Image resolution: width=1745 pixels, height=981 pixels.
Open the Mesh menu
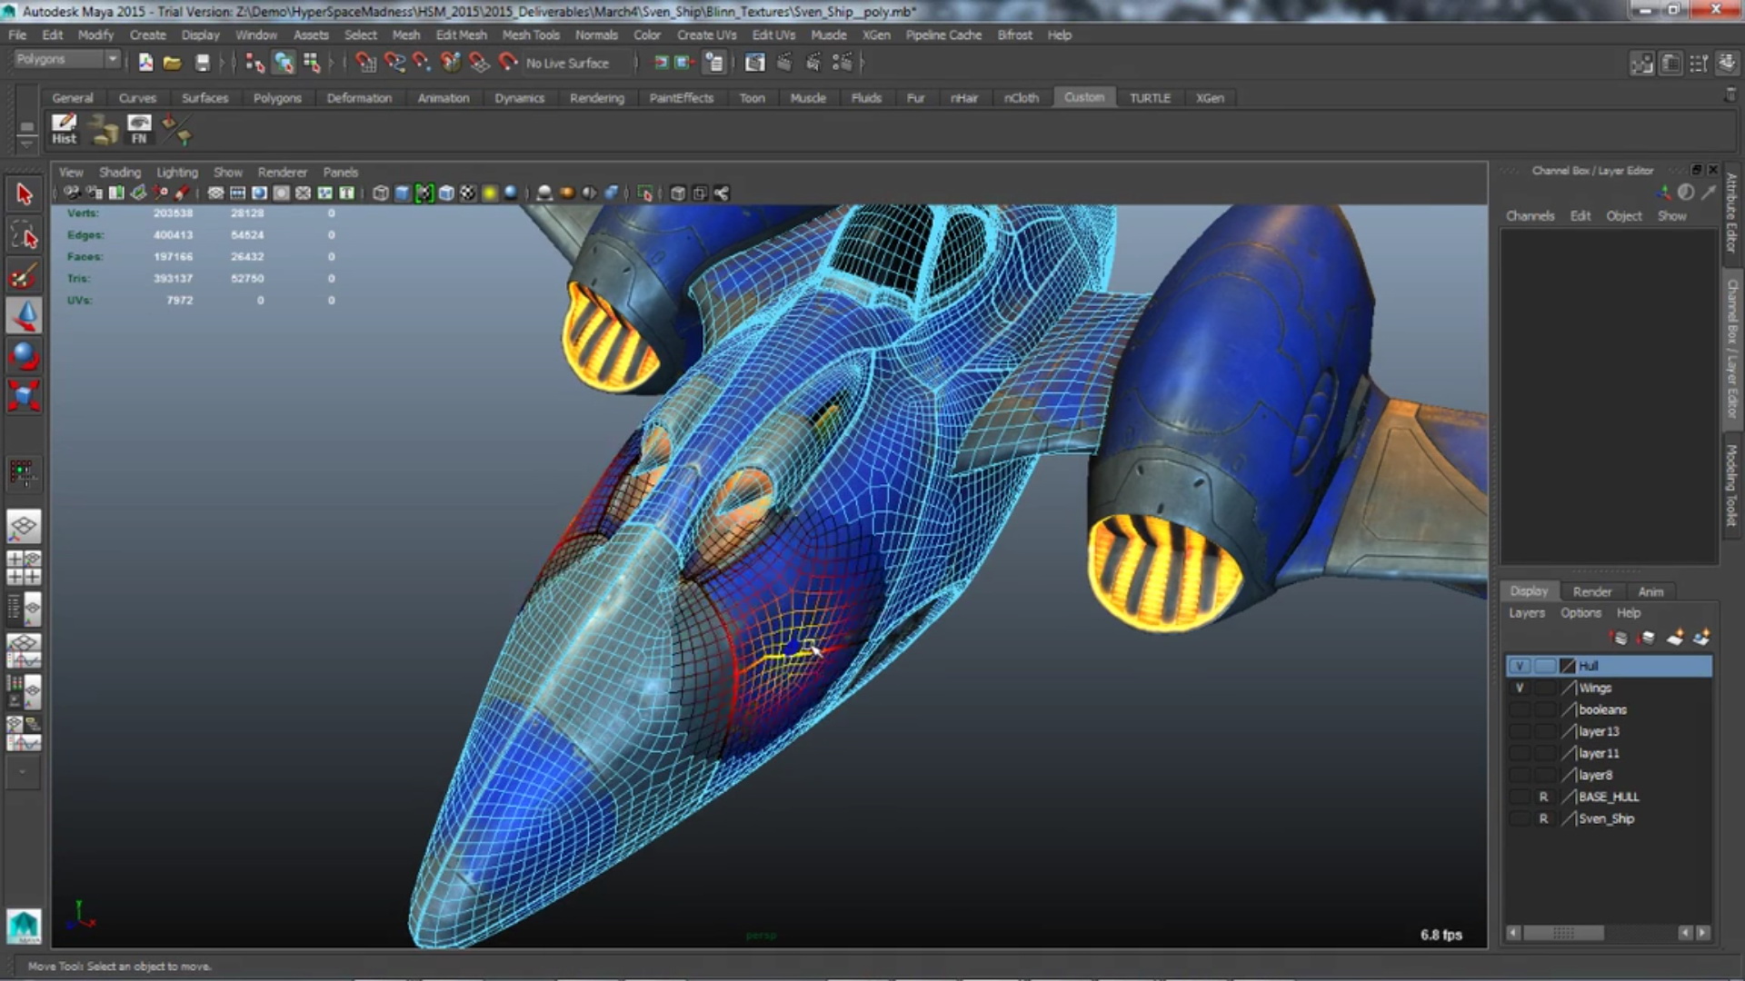(x=406, y=35)
